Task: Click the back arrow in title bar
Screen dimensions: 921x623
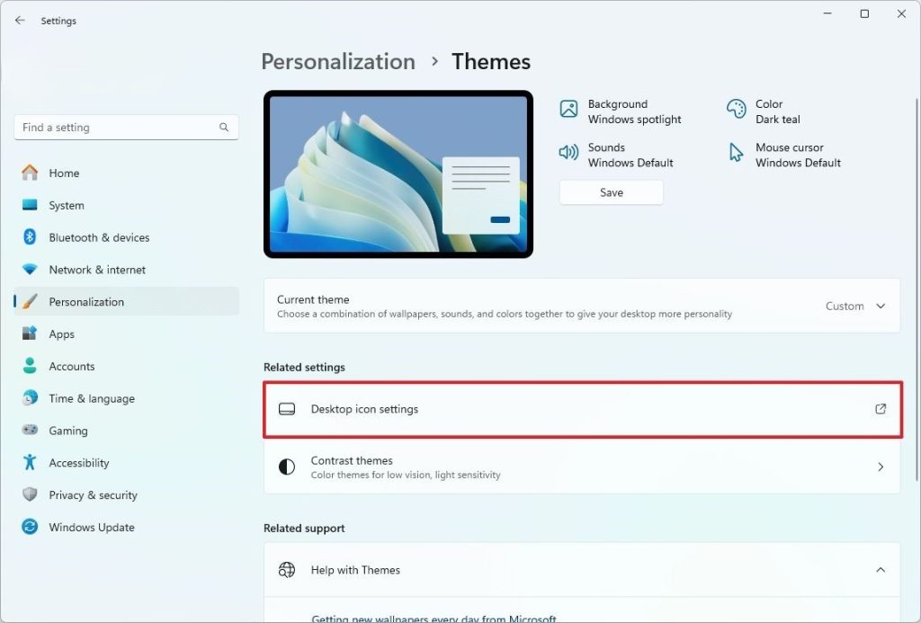Action: click(20, 20)
